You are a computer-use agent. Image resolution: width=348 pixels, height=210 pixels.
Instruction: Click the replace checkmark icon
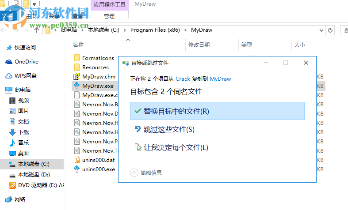[x=138, y=111]
